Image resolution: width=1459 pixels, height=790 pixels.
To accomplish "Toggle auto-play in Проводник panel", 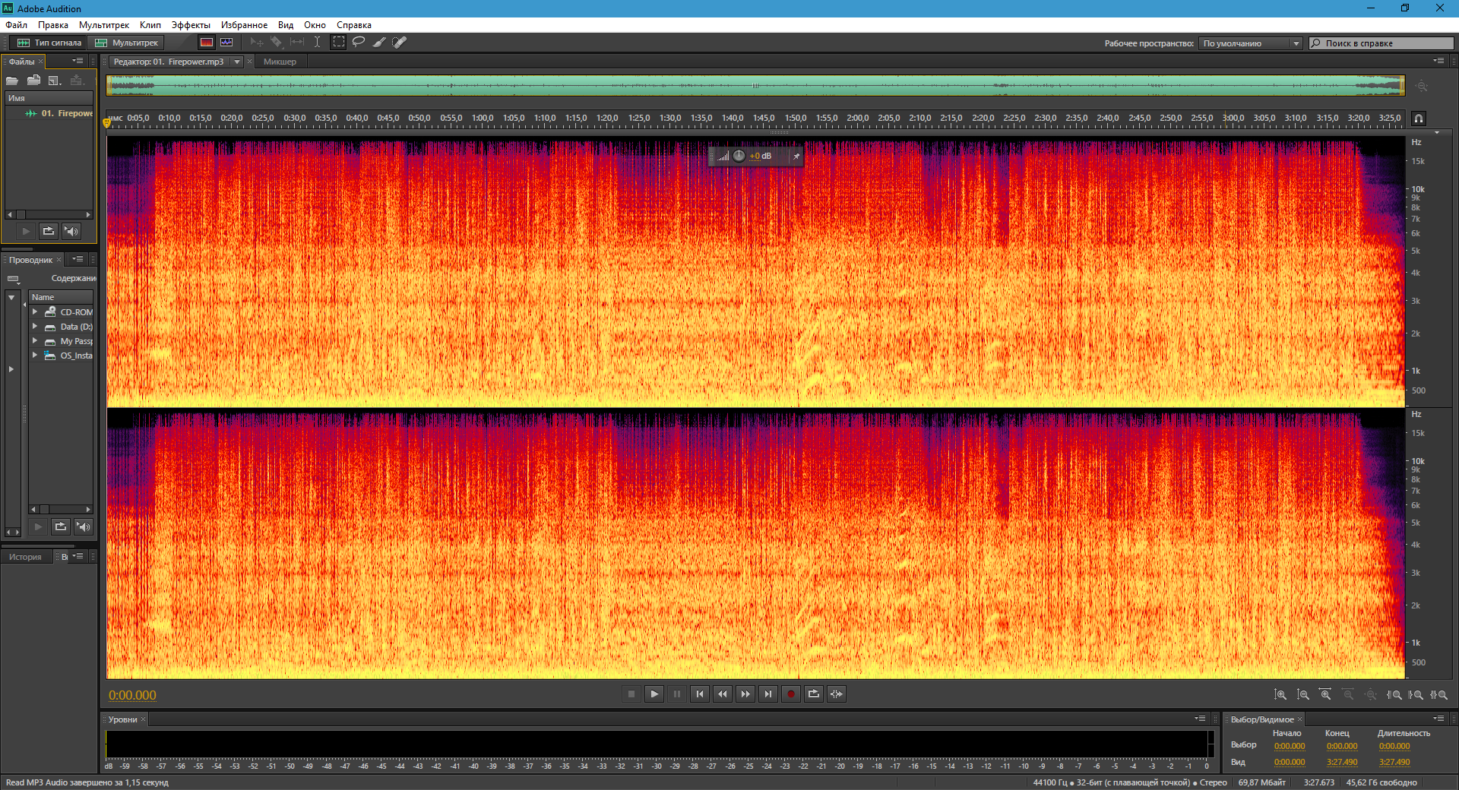I will (84, 526).
